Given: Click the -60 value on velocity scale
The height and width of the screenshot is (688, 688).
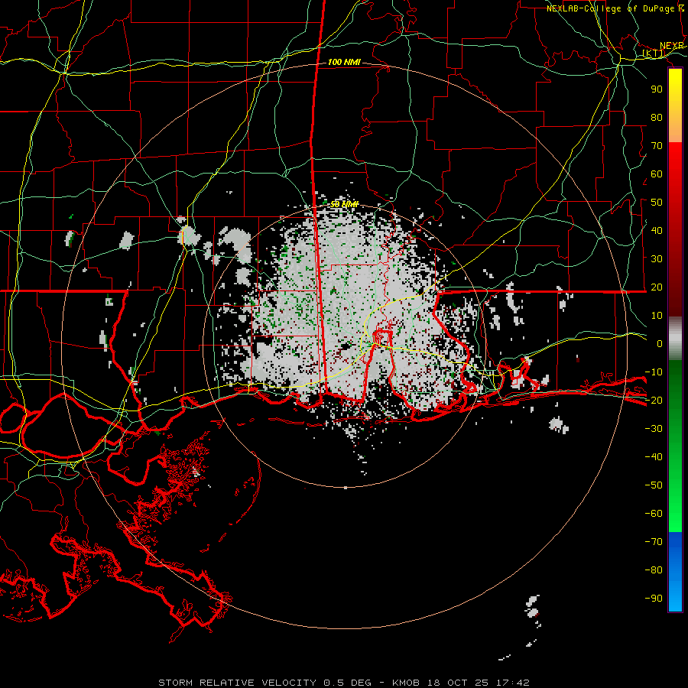Looking at the screenshot, I should (654, 514).
